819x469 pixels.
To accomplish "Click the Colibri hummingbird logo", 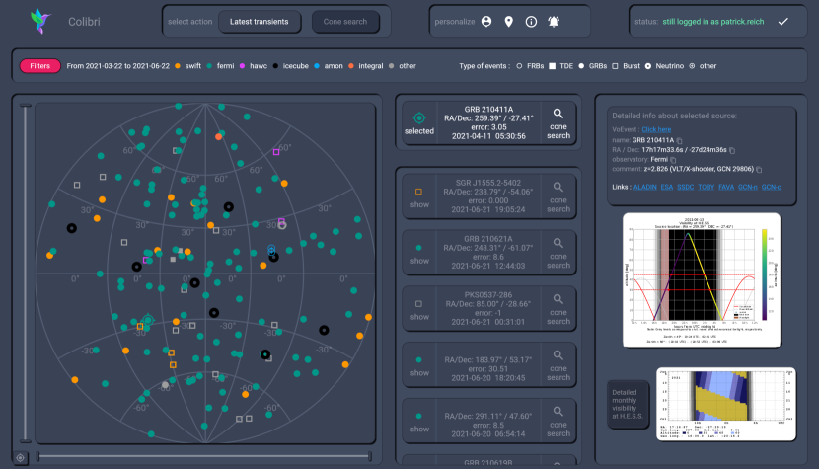I will 40,22.
